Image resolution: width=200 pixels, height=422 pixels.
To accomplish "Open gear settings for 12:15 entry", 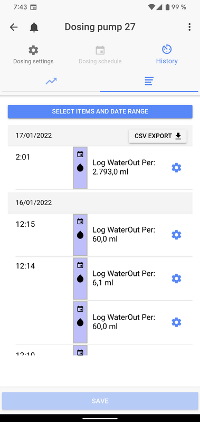I will click(x=177, y=235).
